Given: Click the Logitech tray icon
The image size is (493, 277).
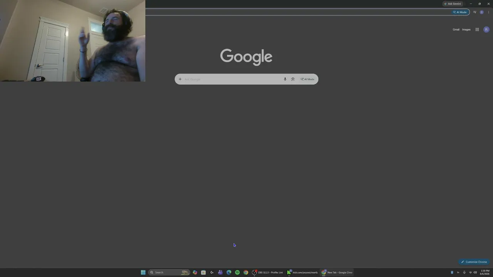Looking at the screenshot, I should pyautogui.click(x=458, y=272).
